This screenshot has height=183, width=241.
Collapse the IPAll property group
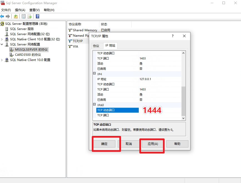click(95, 104)
